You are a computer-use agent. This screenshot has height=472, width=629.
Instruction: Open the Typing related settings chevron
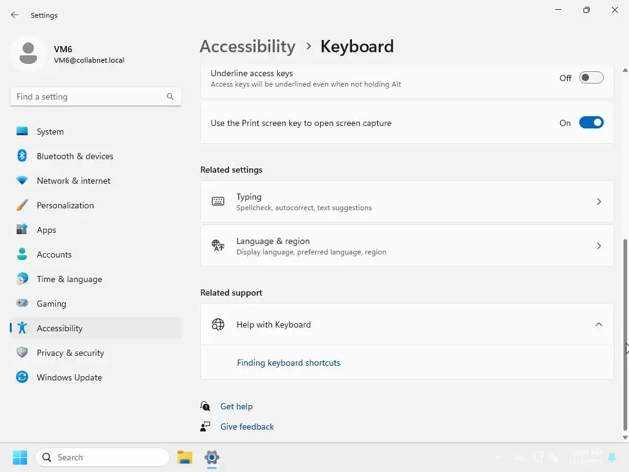coord(599,202)
